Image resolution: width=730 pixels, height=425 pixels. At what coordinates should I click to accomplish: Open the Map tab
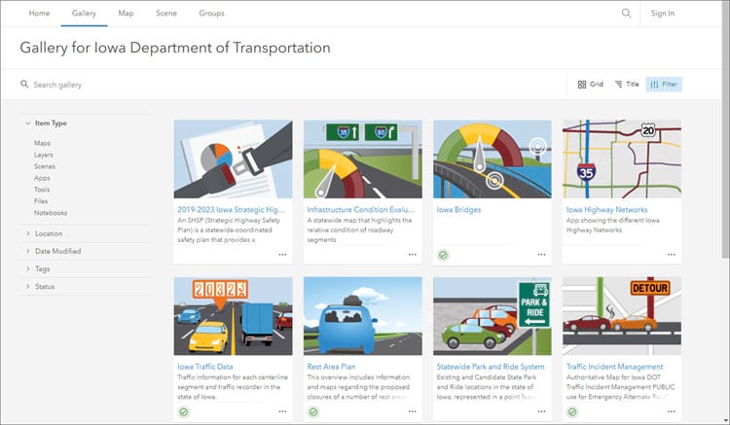tap(126, 13)
